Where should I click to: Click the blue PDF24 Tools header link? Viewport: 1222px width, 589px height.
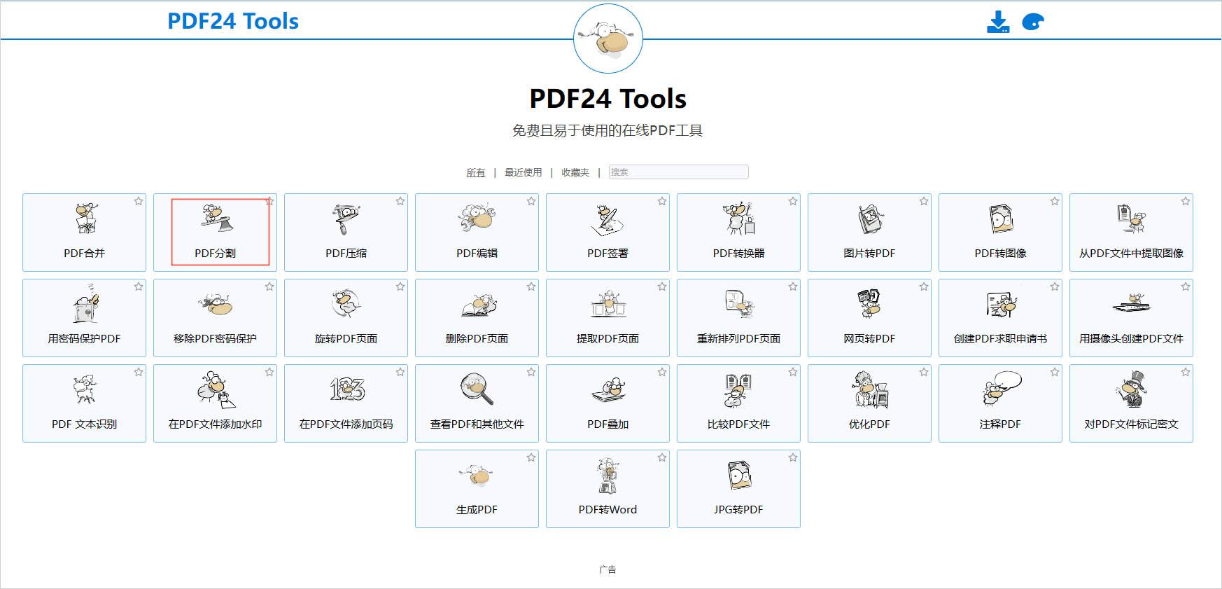pos(233,21)
